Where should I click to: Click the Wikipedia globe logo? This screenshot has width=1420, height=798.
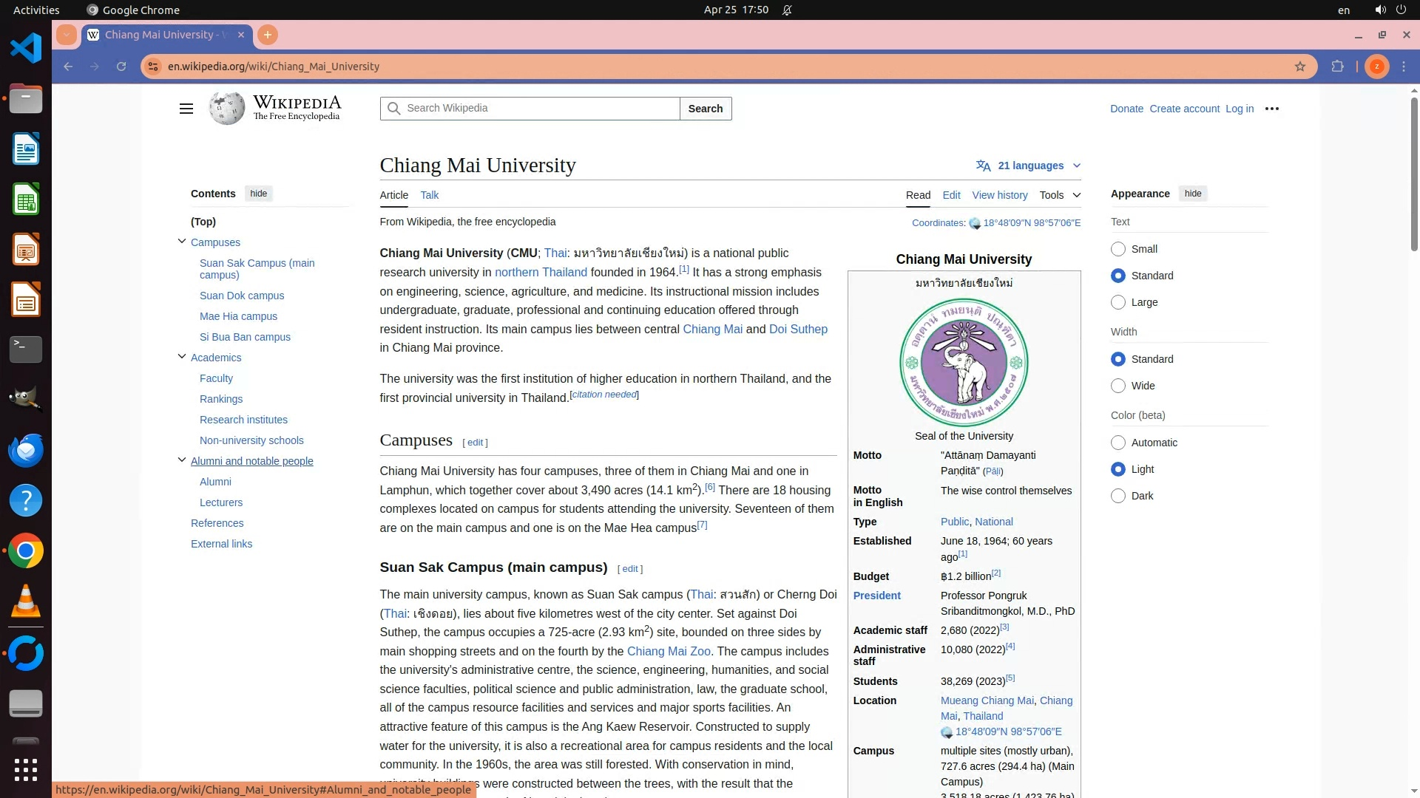(226, 109)
